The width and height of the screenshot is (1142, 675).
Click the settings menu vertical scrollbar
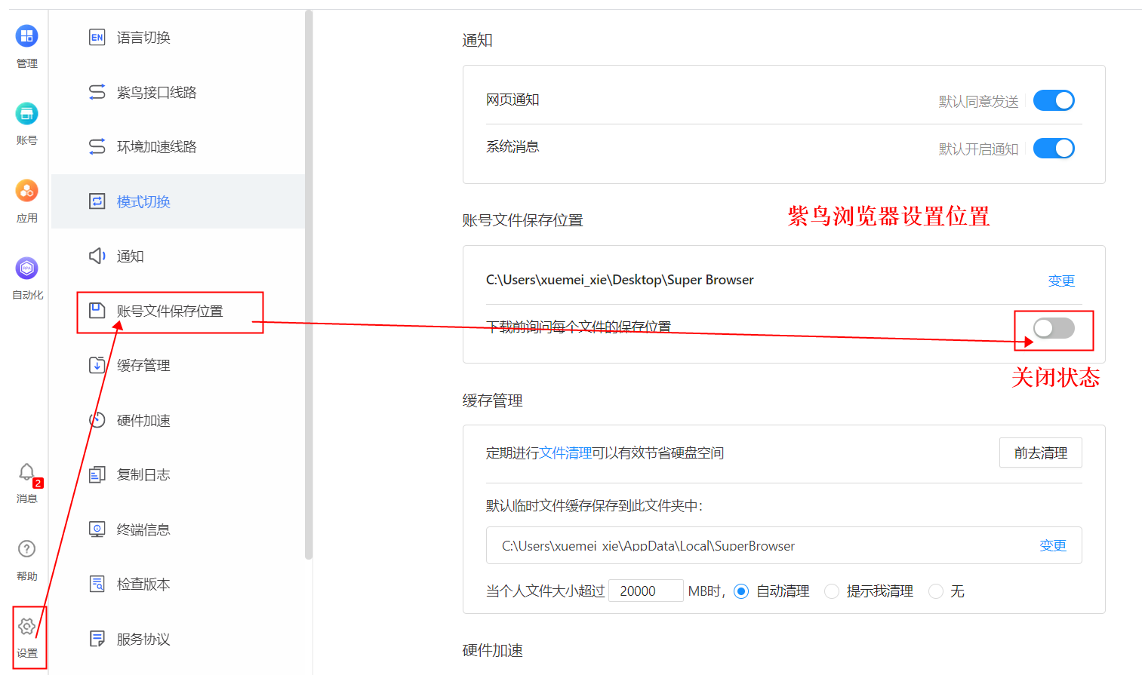(x=309, y=285)
